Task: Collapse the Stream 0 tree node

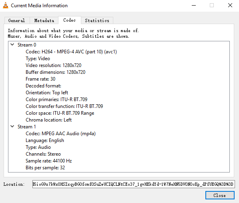Action: click(12, 45)
